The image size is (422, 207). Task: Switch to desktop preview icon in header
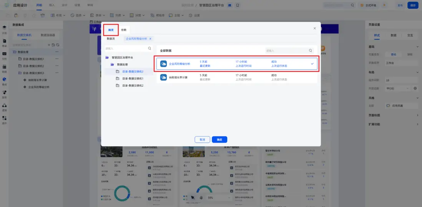(x=229, y=5)
